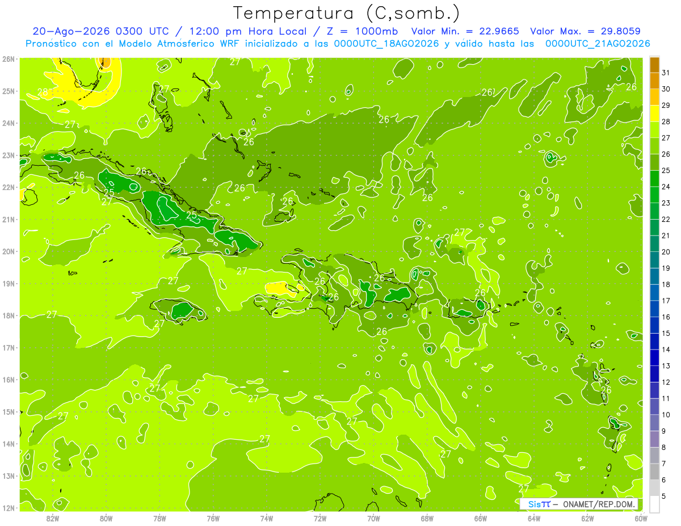Click the '17' value on the color legend
The width and height of the screenshot is (681, 526).
[x=666, y=301]
